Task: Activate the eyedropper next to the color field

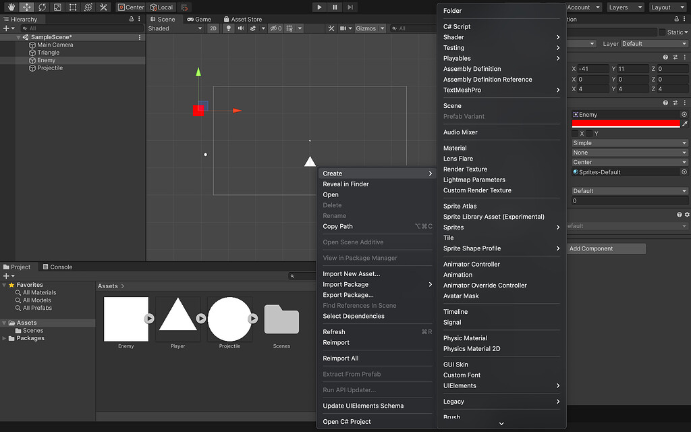Action: pyautogui.click(x=685, y=124)
